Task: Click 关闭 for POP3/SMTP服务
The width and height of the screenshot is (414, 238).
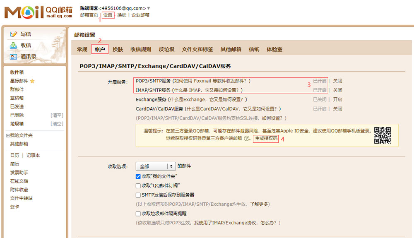Action: click(x=337, y=81)
